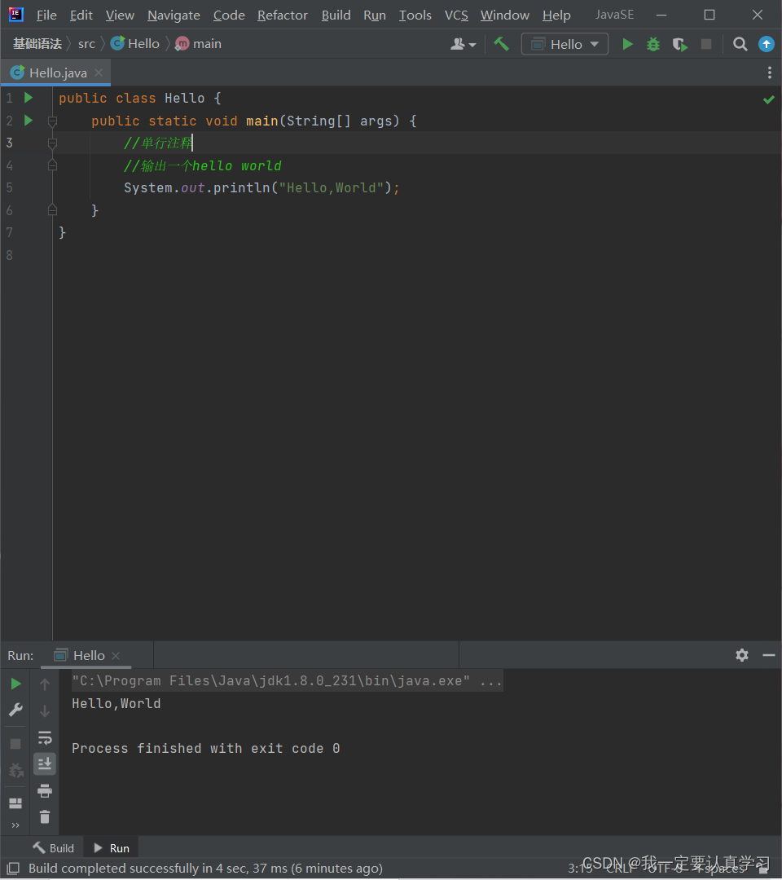Open the Run tool window button
This screenshot has height=880, width=782.
point(112,848)
